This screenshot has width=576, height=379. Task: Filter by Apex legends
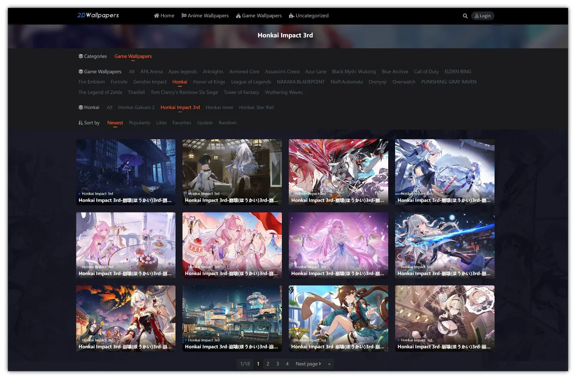click(183, 72)
